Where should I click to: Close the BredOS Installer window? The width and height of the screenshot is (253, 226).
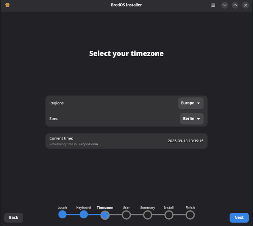(246, 5)
